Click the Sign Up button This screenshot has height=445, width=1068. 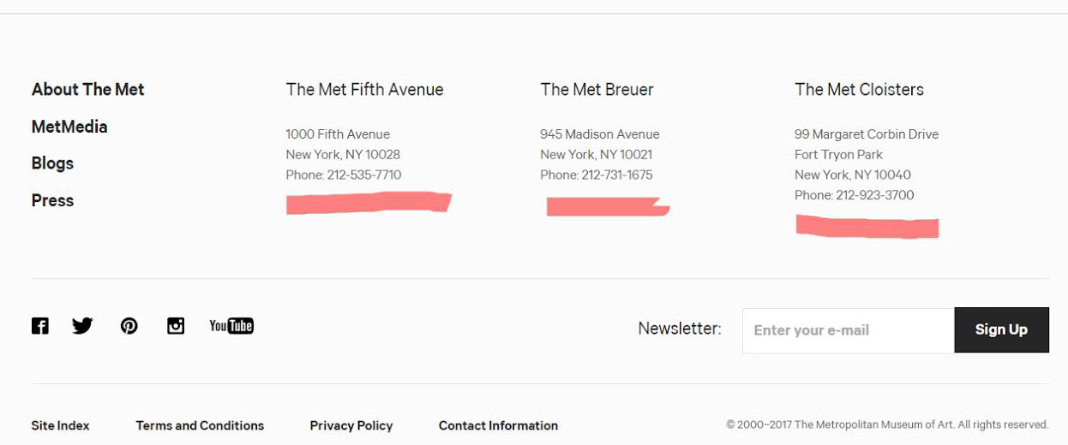point(1001,330)
